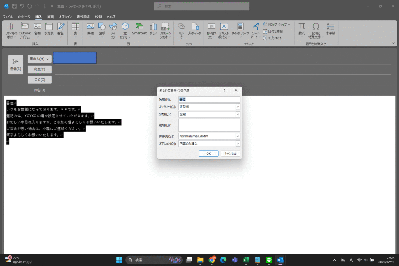Switch to the オプション tab
This screenshot has height=266, width=399.
tap(65, 16)
